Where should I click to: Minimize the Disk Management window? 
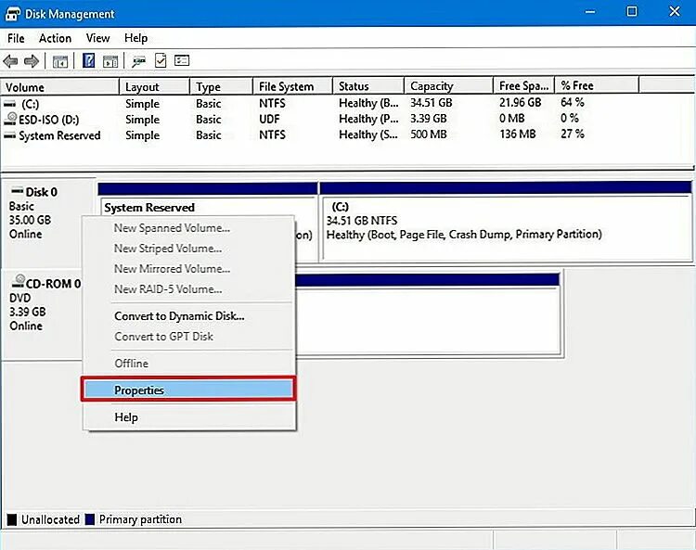(x=590, y=12)
